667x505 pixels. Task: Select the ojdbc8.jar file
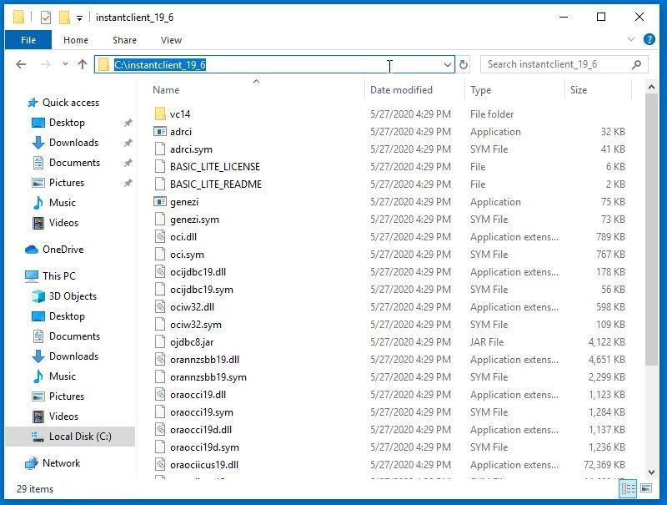pos(192,342)
